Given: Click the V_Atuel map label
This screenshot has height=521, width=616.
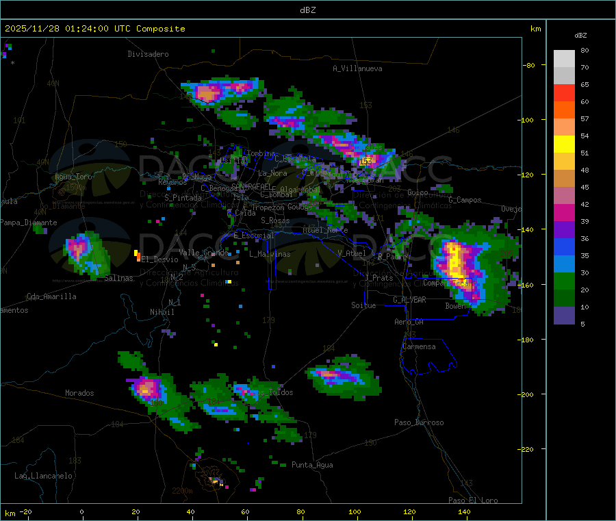Looking at the screenshot, I should 352,253.
